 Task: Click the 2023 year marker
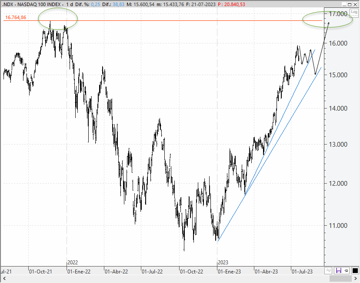coord(223,262)
